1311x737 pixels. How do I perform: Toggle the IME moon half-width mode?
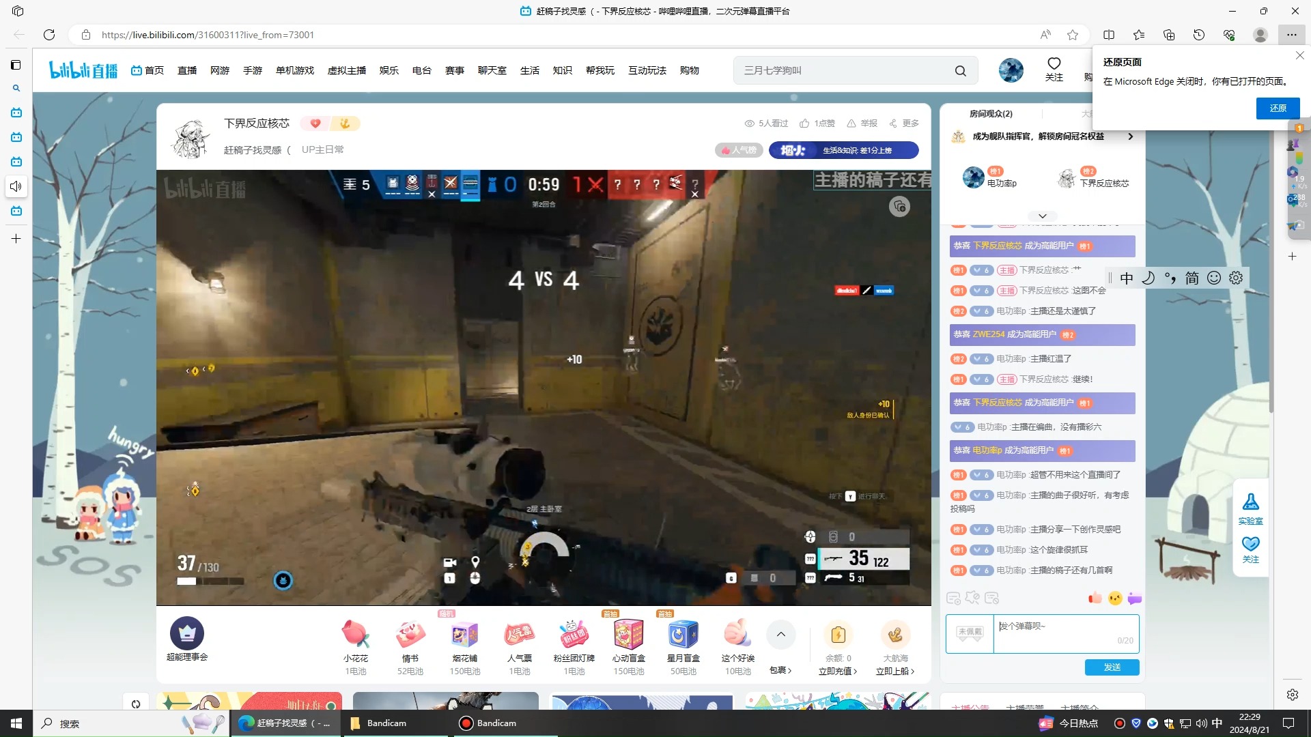pos(1148,278)
